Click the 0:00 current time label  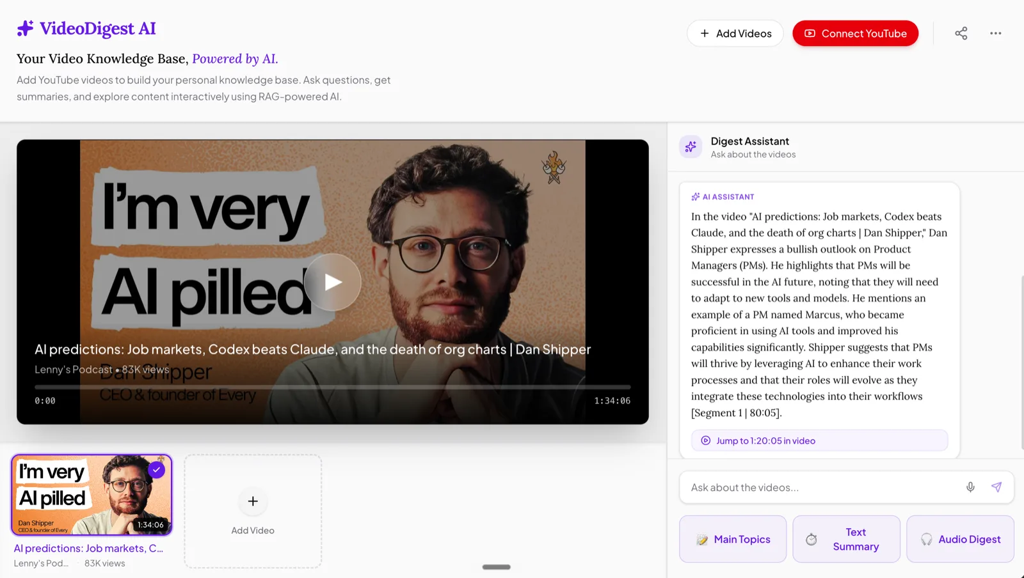(x=45, y=401)
